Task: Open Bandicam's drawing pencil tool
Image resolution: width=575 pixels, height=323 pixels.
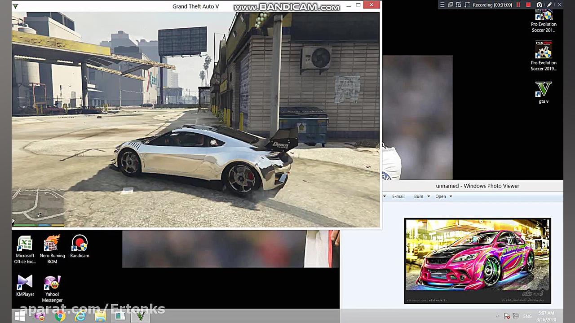Action: [549, 4]
